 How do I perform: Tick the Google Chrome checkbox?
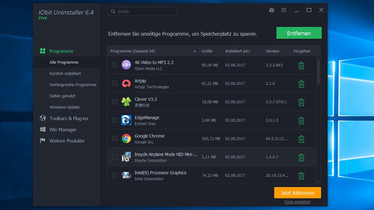click(115, 138)
